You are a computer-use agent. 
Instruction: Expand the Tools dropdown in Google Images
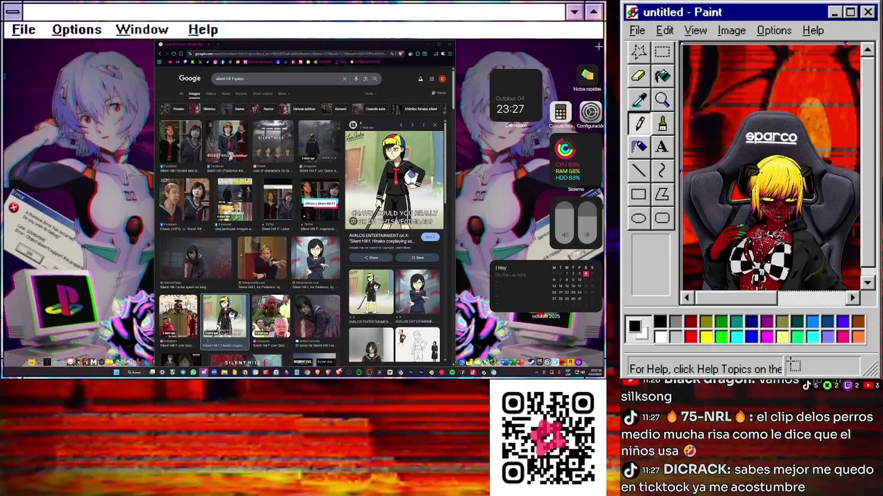[x=370, y=94]
